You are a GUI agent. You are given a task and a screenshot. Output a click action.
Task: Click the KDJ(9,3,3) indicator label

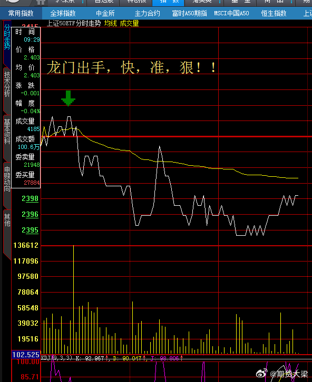[x=56, y=358]
